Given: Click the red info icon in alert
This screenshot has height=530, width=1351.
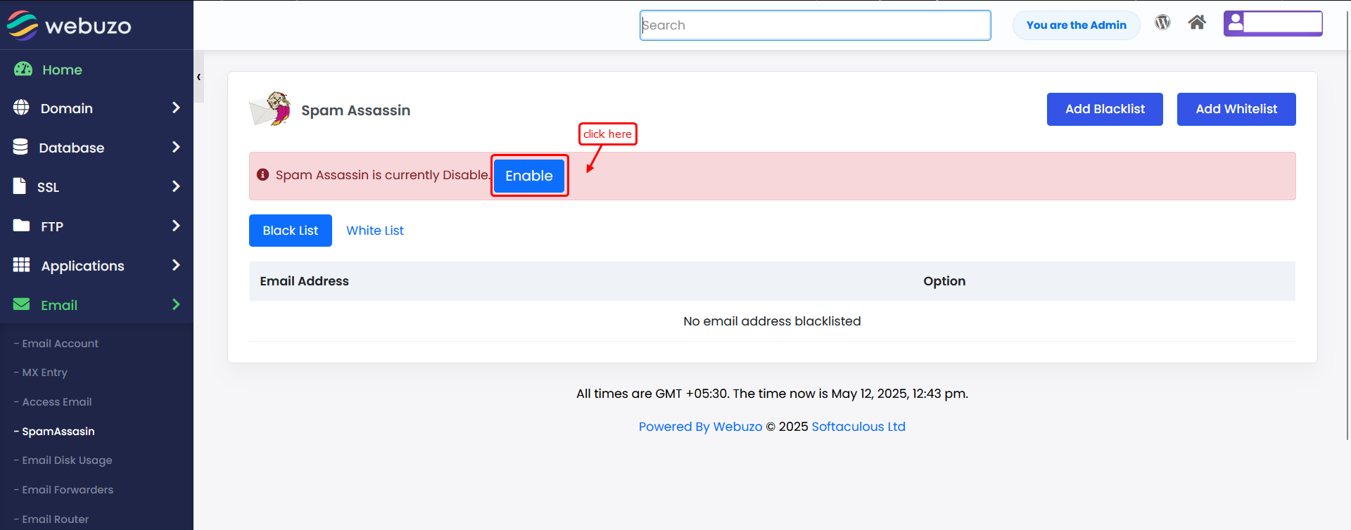Looking at the screenshot, I should (x=262, y=174).
